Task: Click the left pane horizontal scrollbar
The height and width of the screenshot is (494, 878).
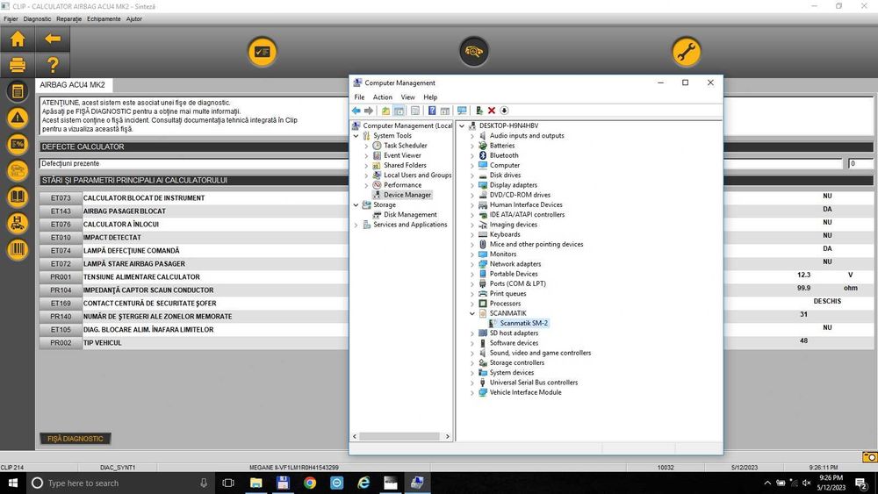Action: [x=401, y=436]
